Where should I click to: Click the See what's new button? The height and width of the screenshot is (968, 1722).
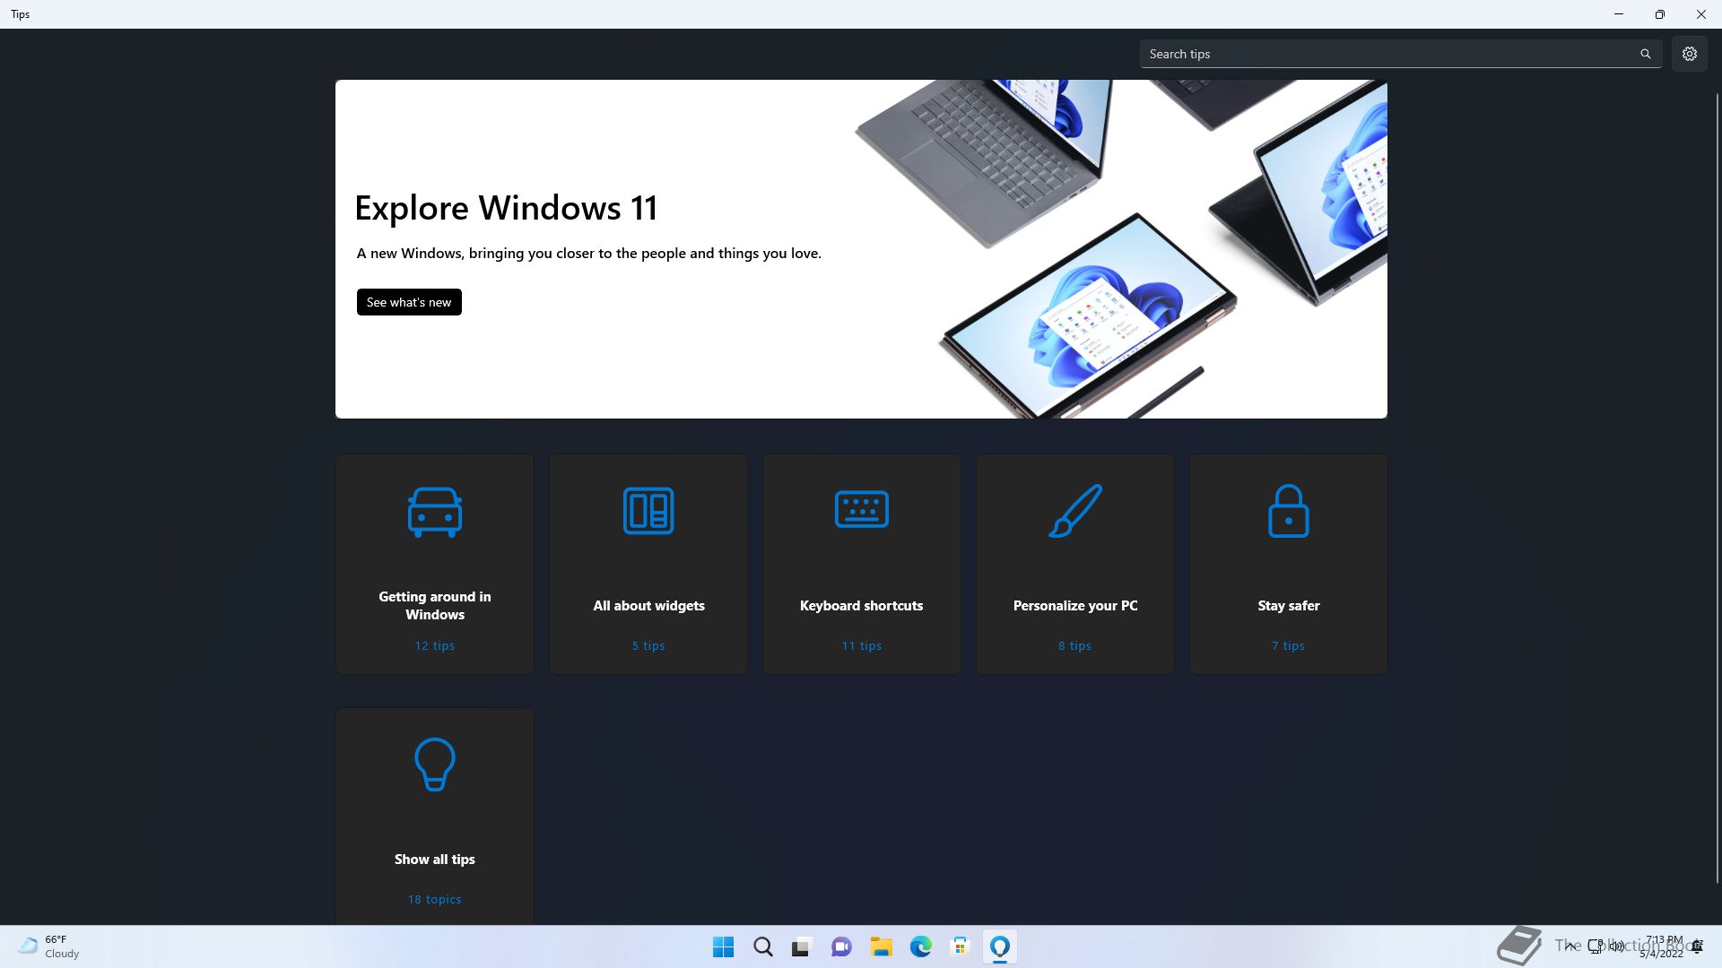409,302
